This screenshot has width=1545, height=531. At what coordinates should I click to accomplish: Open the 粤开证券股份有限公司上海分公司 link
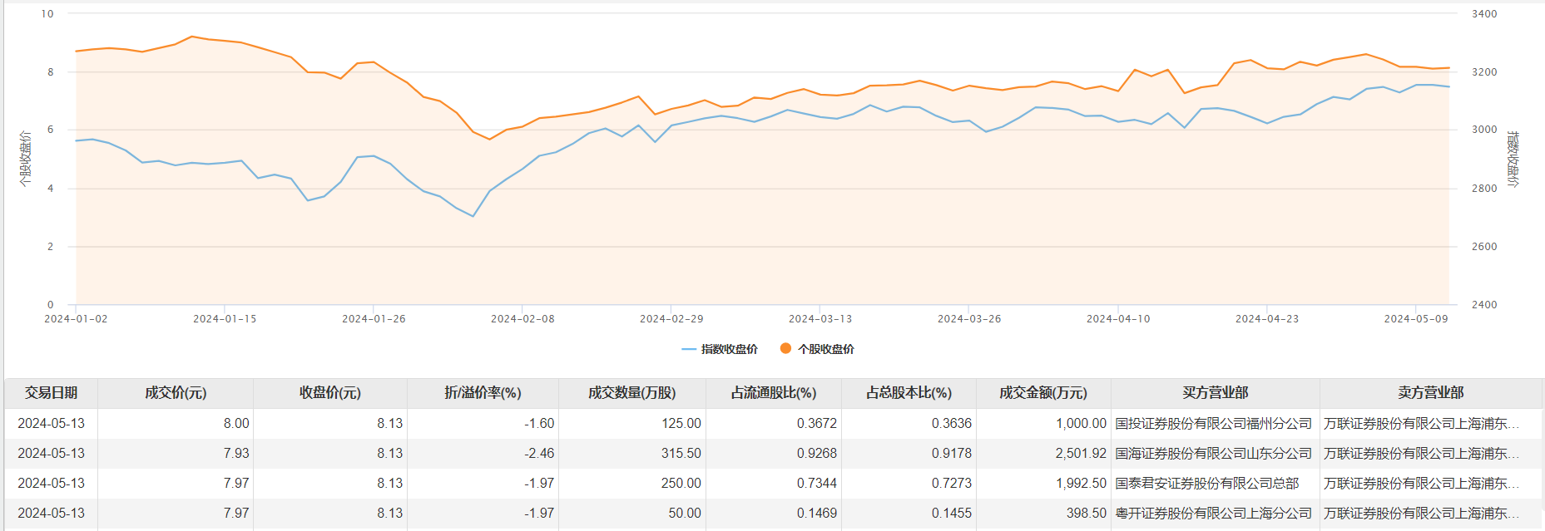click(1214, 514)
